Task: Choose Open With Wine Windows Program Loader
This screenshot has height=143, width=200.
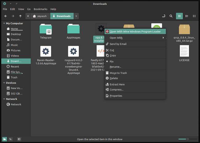Action: [135, 32]
